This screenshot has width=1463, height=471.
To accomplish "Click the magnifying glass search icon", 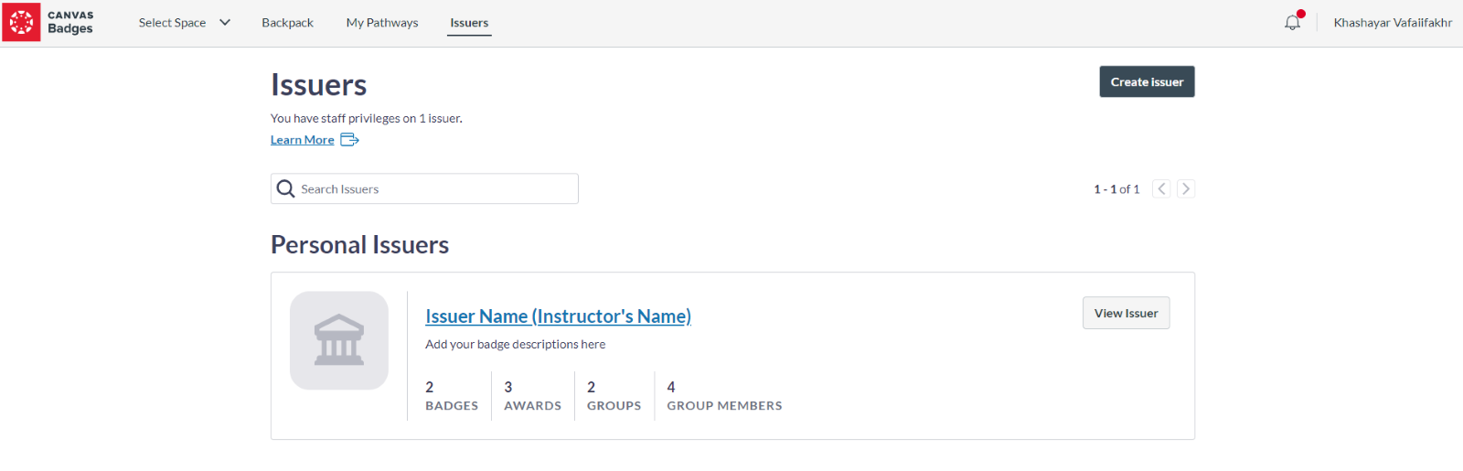I will coord(285,188).
